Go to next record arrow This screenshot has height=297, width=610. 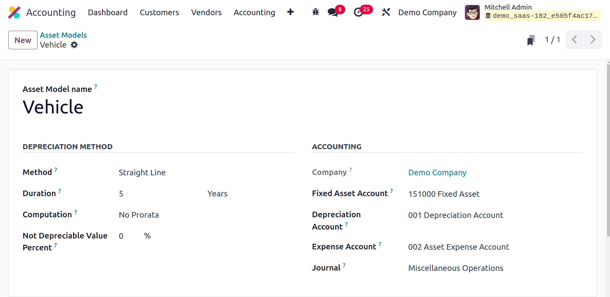click(593, 40)
